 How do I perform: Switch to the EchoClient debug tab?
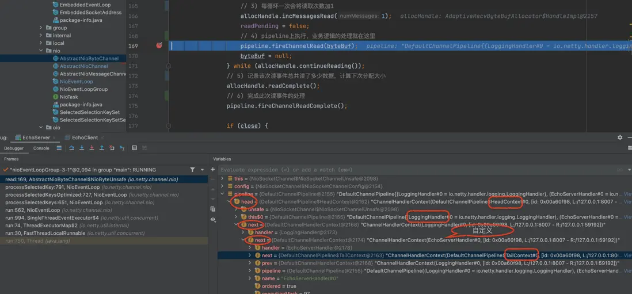click(84, 138)
